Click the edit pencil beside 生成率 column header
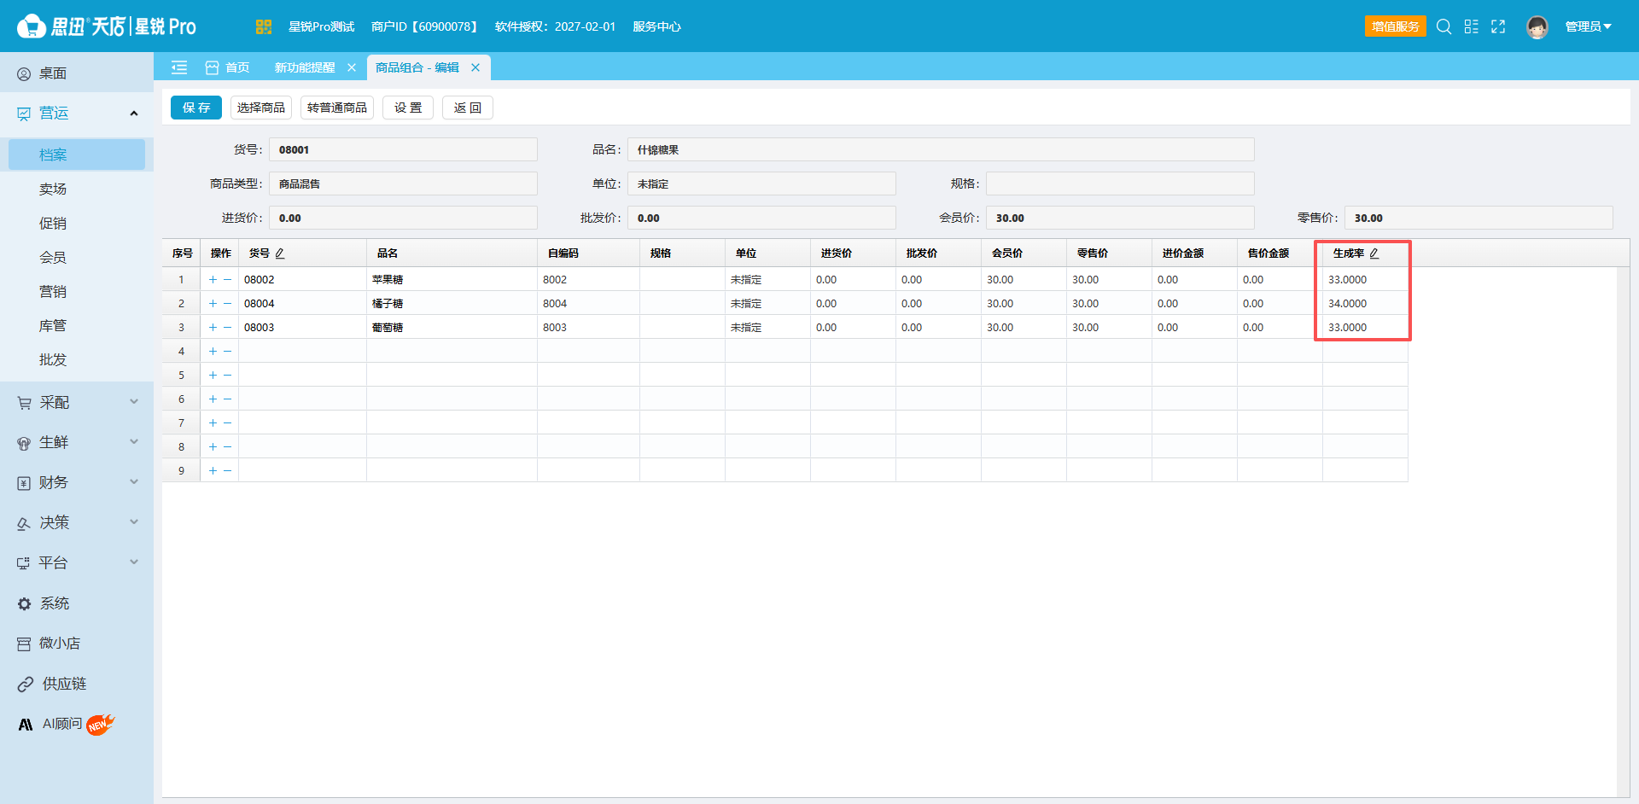Image resolution: width=1639 pixels, height=804 pixels. (1374, 253)
